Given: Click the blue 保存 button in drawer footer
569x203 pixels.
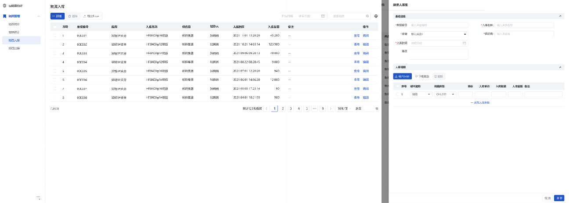Looking at the screenshot, I should point(559,198).
